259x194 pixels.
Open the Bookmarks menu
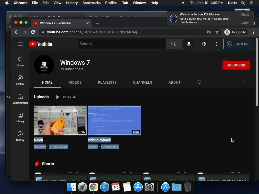(x=92, y=3)
